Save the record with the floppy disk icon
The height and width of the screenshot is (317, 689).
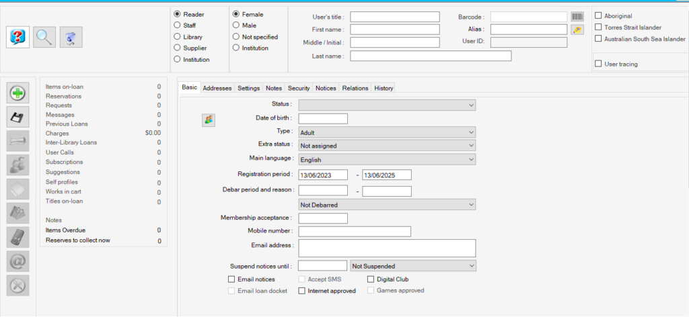(x=18, y=117)
